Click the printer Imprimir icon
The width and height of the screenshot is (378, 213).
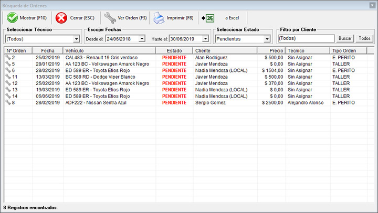[159, 18]
